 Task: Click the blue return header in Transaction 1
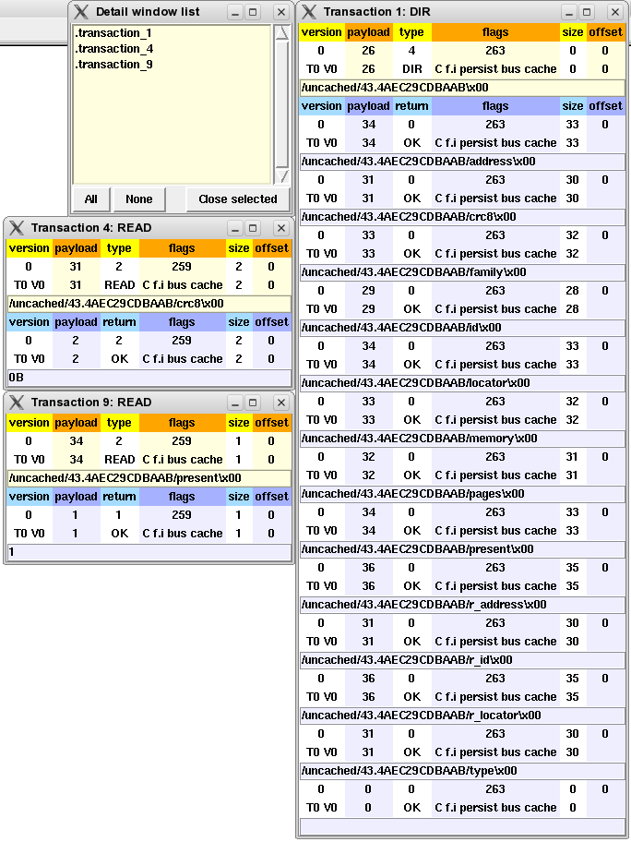tap(411, 106)
